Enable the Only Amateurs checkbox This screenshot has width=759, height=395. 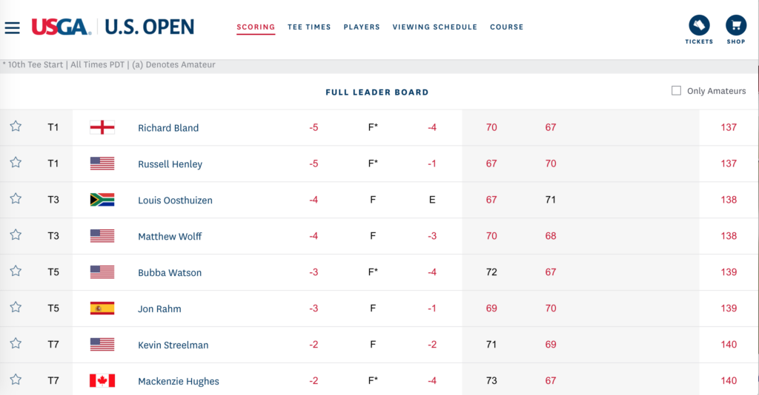coord(676,90)
